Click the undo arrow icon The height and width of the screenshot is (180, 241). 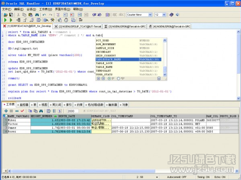[44, 15]
